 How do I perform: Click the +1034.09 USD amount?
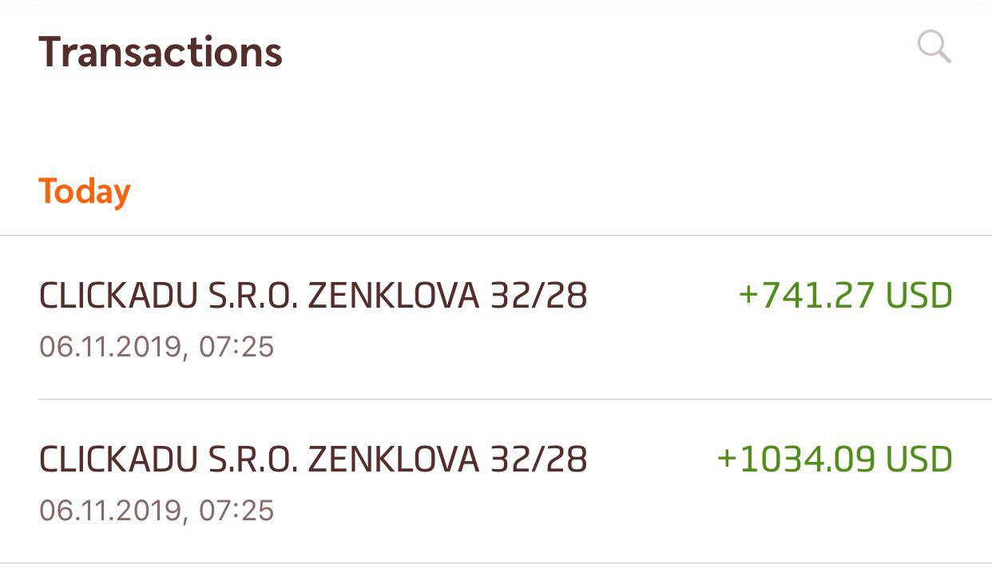pos(835,460)
